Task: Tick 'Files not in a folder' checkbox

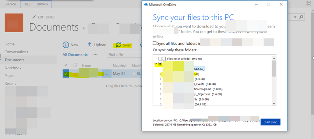Action: click(160, 59)
